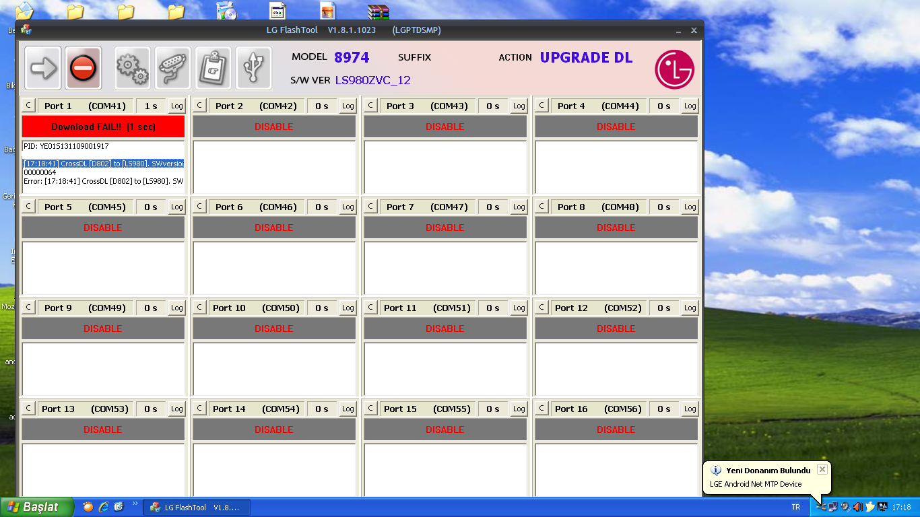Open the Başlat start menu
The image size is (920, 517).
[37, 507]
